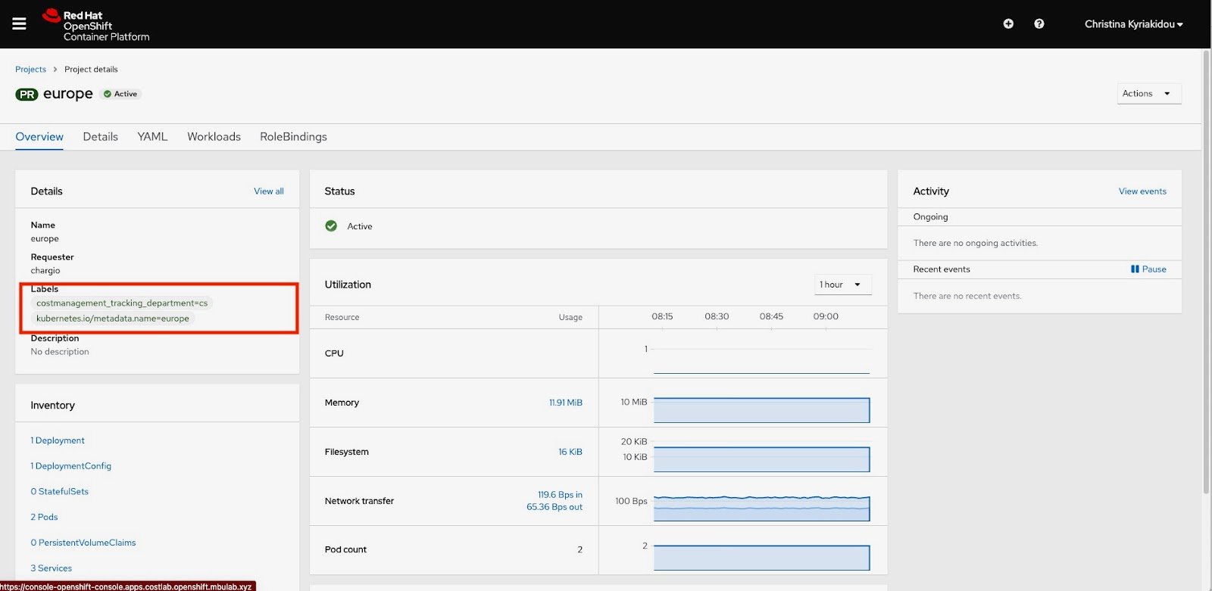Click the green check icon in Status
Viewport: 1212px width, 591px height.
click(331, 226)
